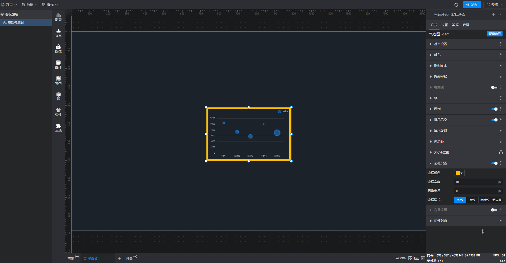Viewport: 506px width, 263px height.
Task: Select the 基础气泡图 layer
Action: pyautogui.click(x=26, y=23)
